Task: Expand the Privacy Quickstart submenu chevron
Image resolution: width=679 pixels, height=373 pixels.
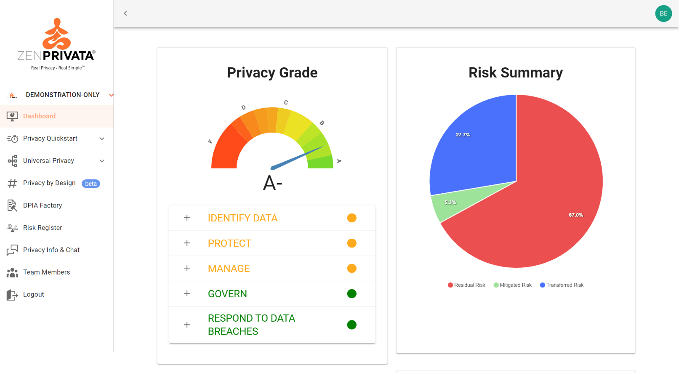Action: coord(102,139)
